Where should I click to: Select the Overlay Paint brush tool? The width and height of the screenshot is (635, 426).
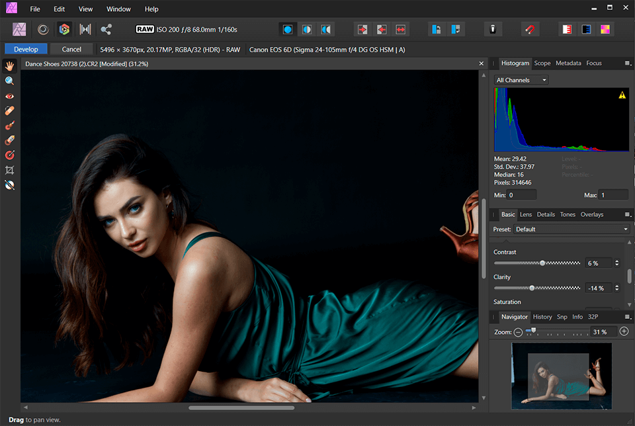[x=9, y=125]
